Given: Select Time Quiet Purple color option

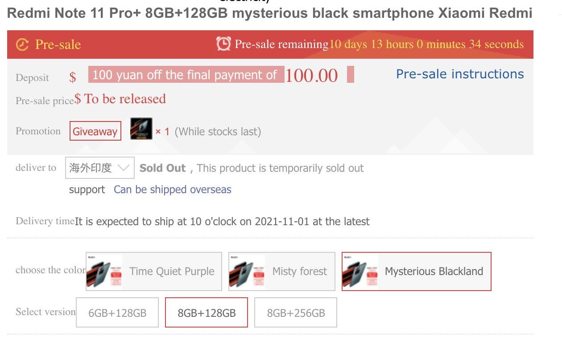Looking at the screenshot, I should 172,271.
